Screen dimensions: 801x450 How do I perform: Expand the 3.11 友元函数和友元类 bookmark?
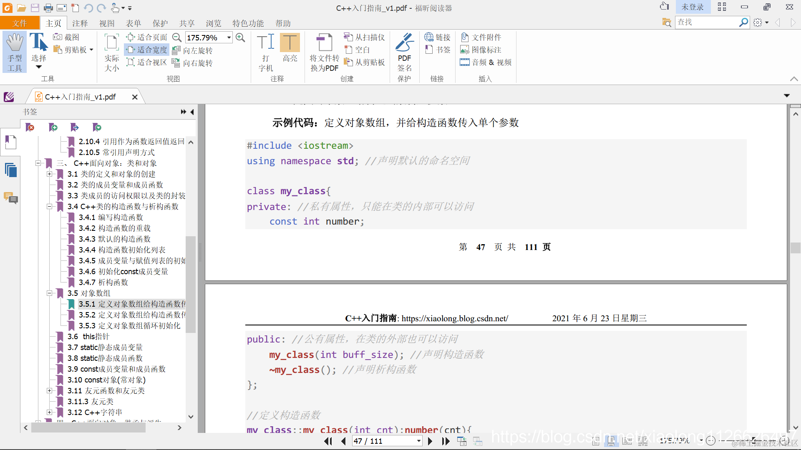49,391
